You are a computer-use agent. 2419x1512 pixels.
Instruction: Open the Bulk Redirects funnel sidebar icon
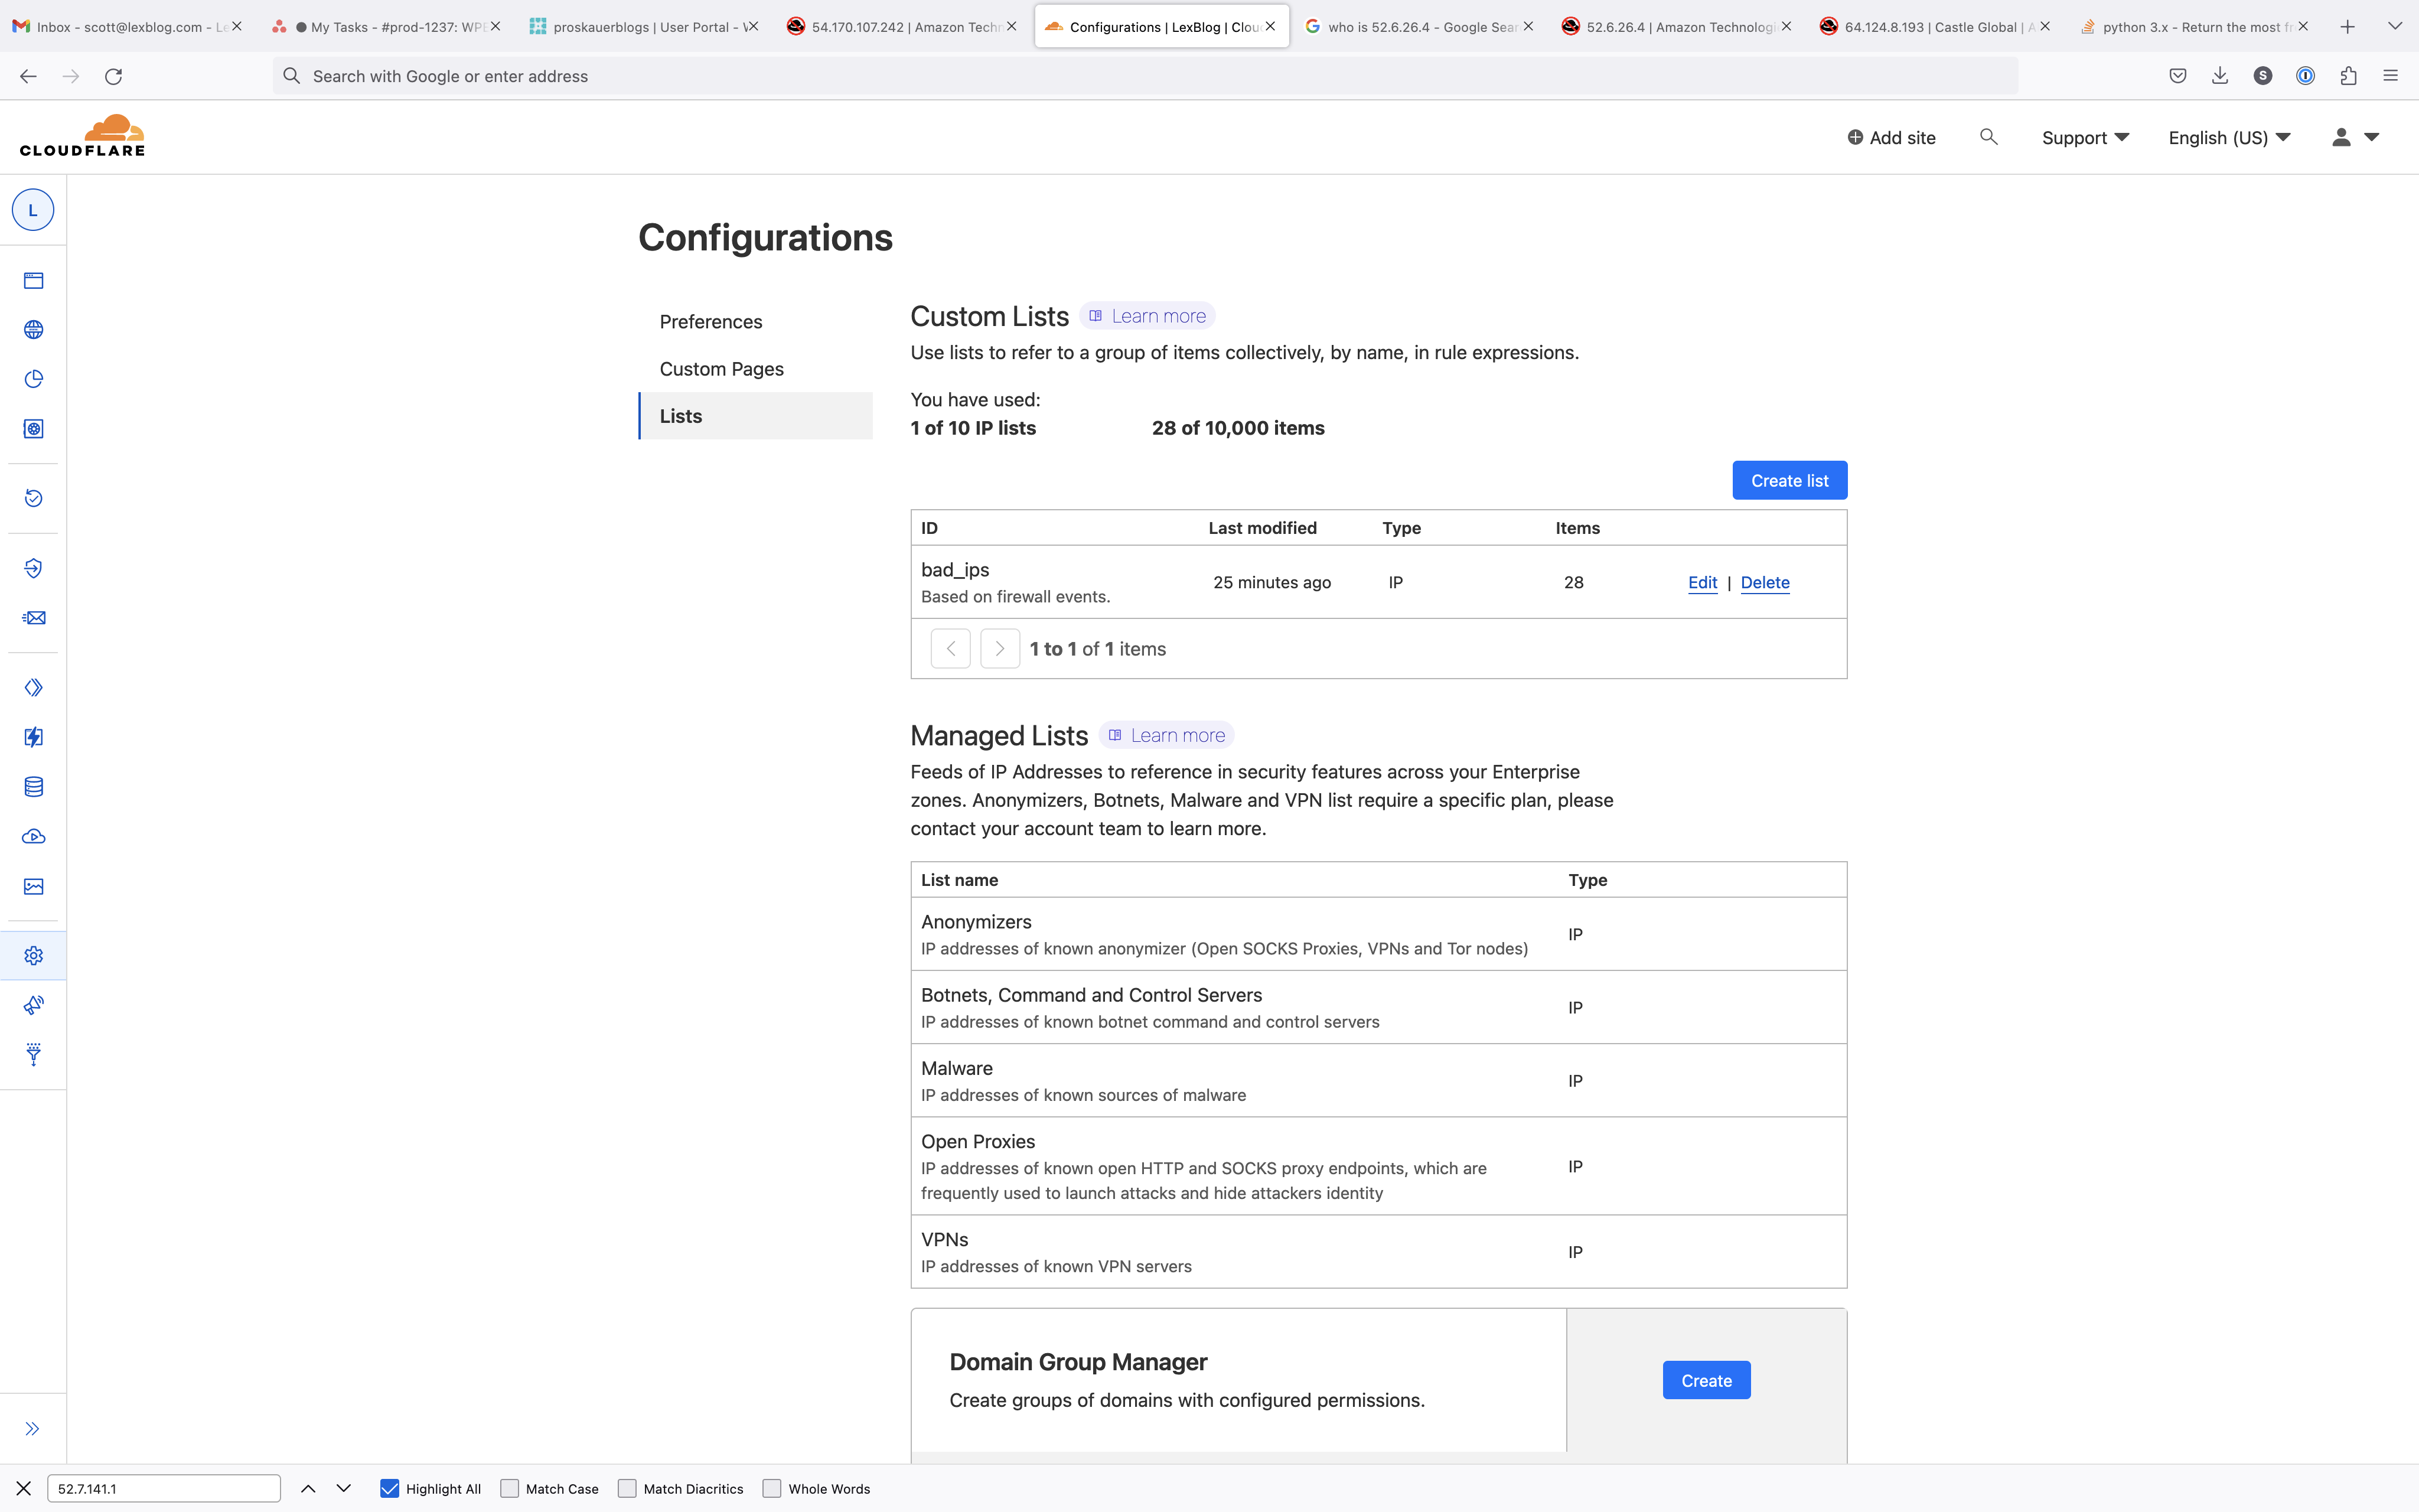coord(34,1055)
